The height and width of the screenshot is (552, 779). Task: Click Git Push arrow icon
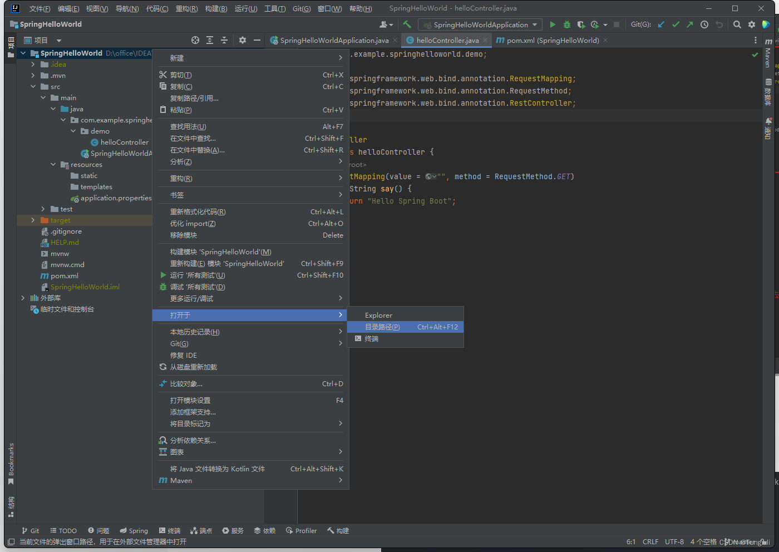[x=690, y=24]
